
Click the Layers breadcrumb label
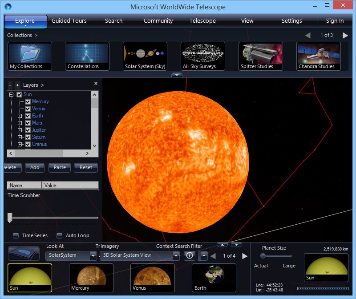30,85
